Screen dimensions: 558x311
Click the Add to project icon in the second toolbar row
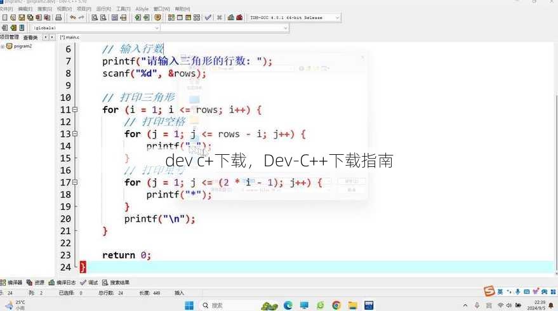coord(4,28)
